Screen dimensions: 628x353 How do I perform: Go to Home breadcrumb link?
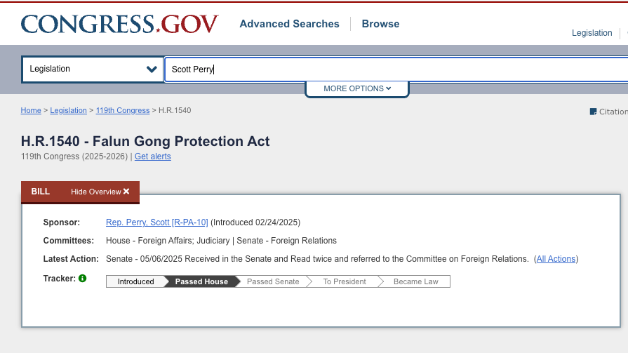coord(31,111)
